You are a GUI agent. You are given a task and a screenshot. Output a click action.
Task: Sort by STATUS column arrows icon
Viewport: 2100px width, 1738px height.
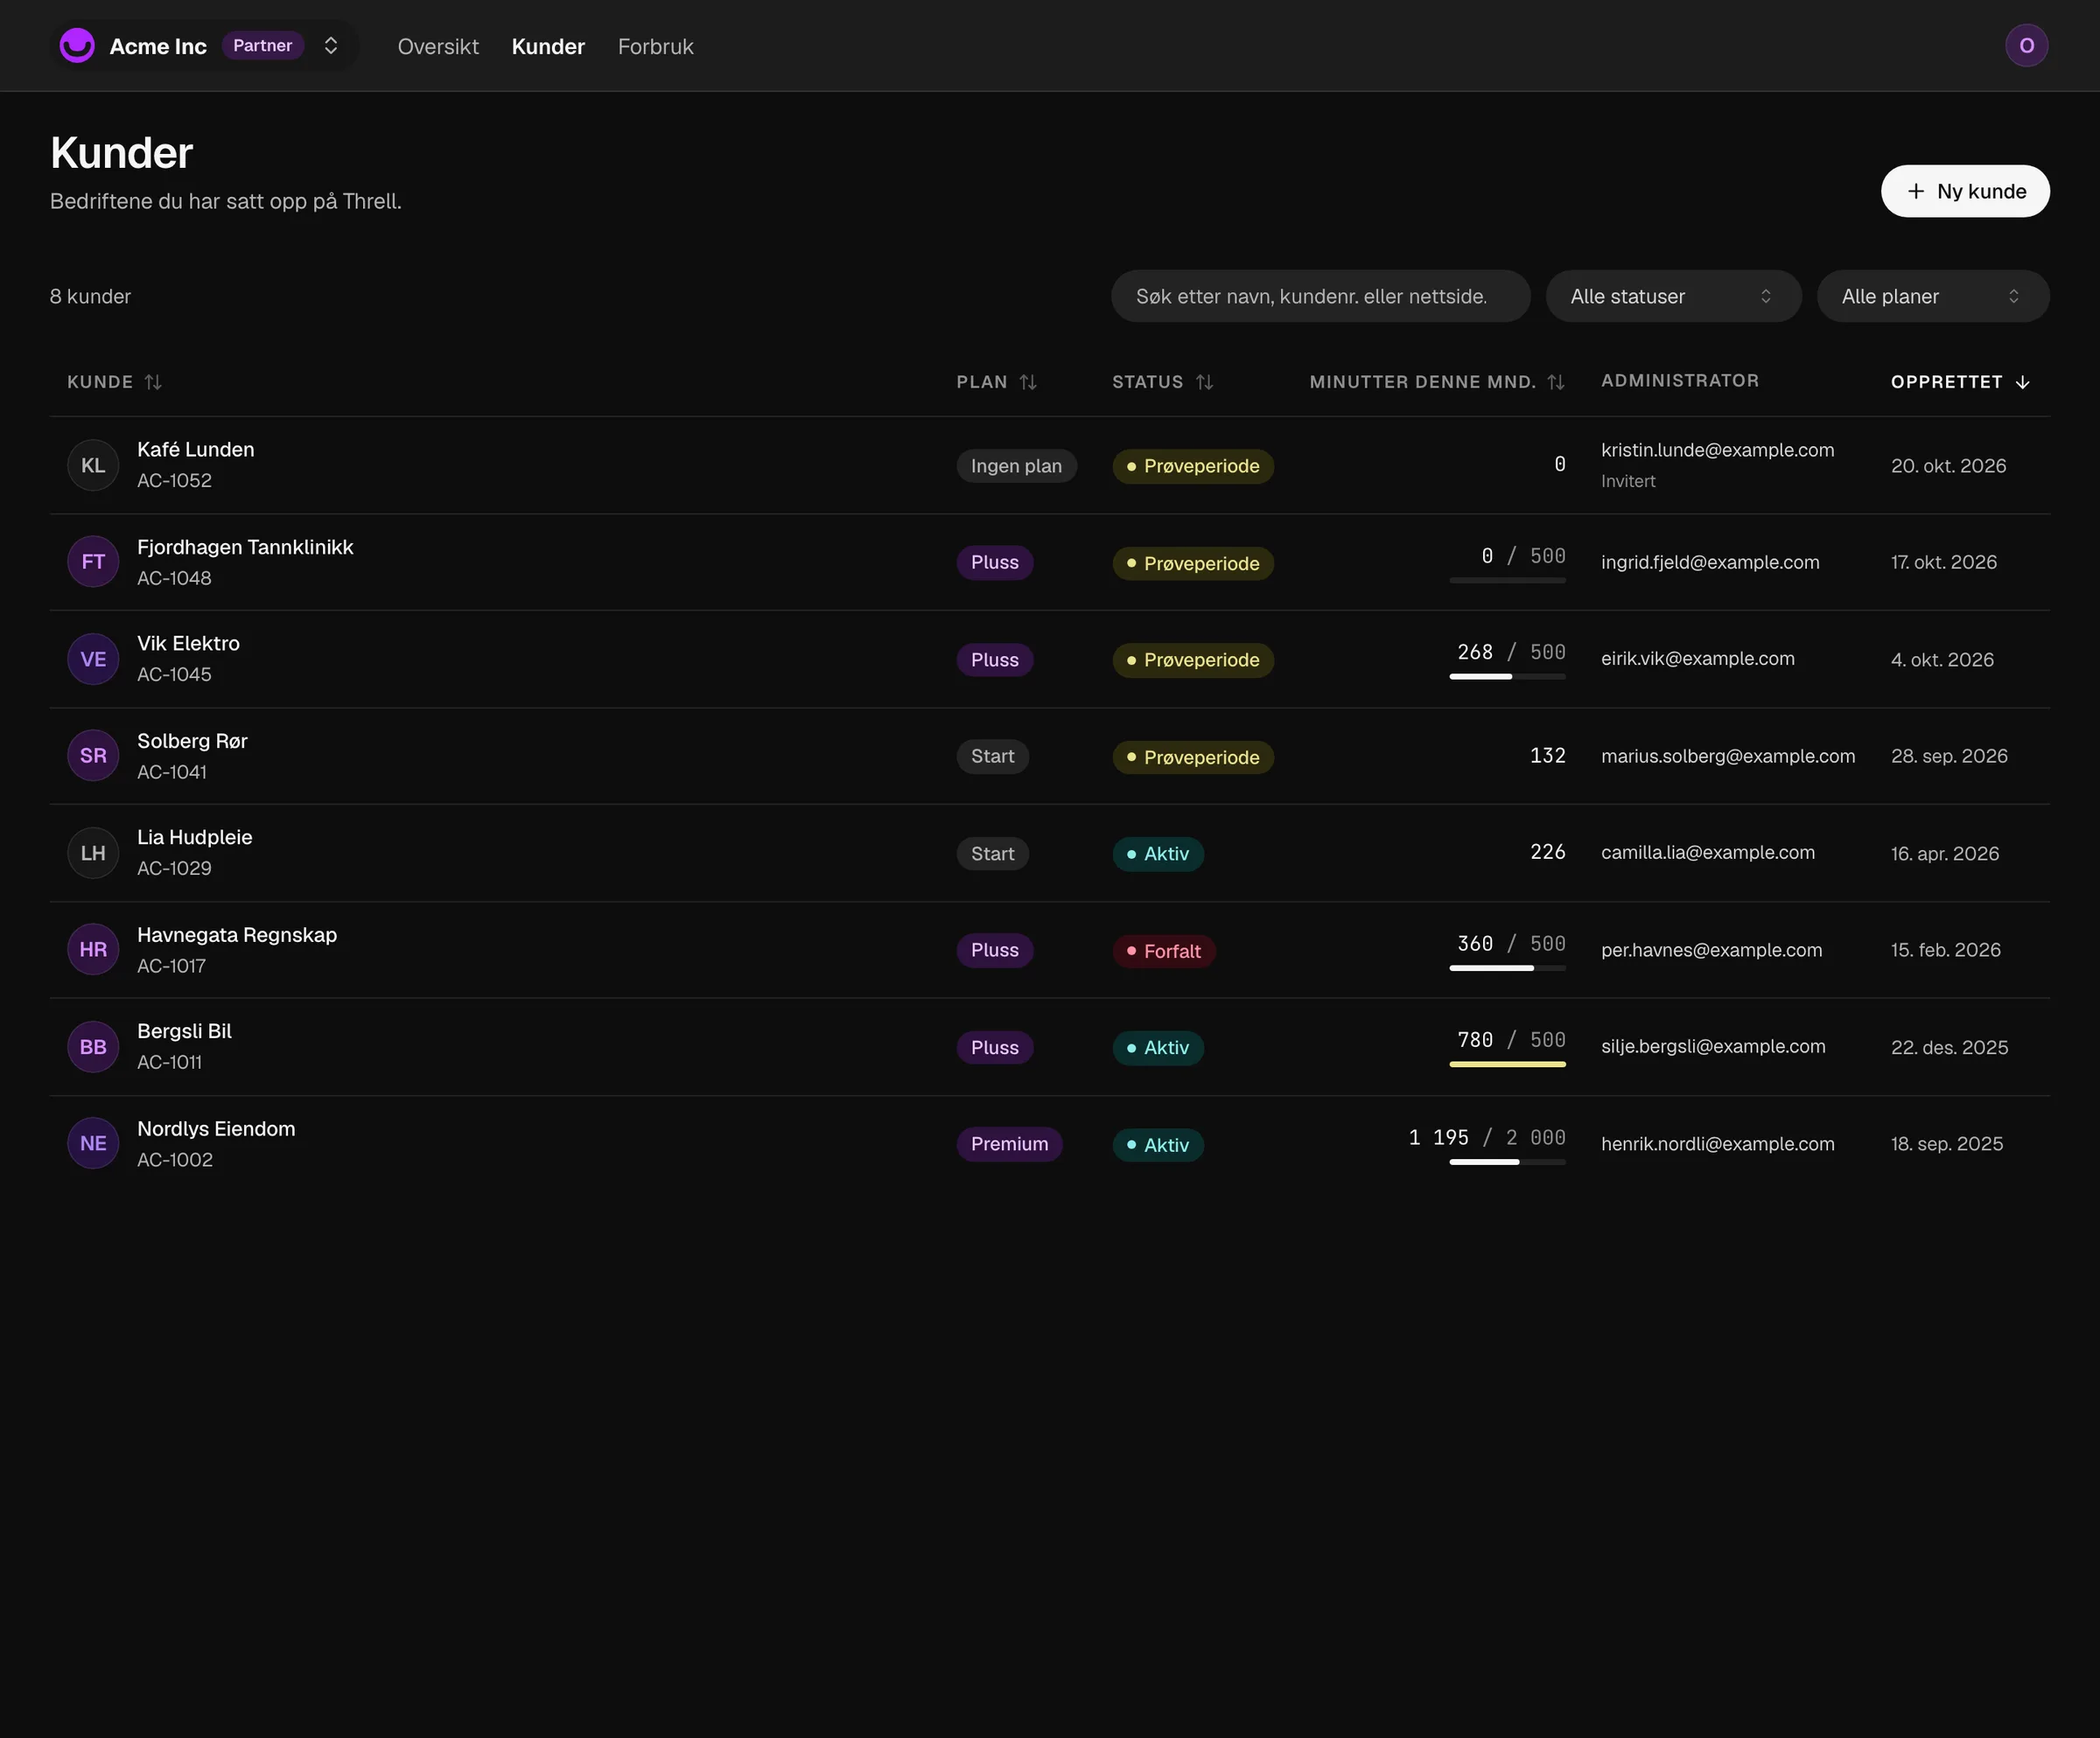(1204, 381)
